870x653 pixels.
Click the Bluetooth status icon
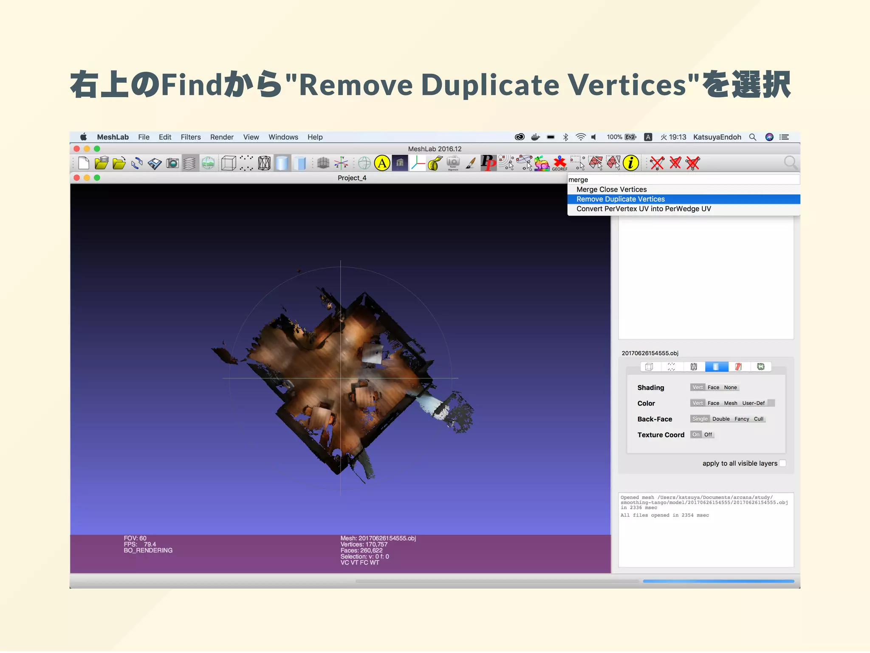565,138
